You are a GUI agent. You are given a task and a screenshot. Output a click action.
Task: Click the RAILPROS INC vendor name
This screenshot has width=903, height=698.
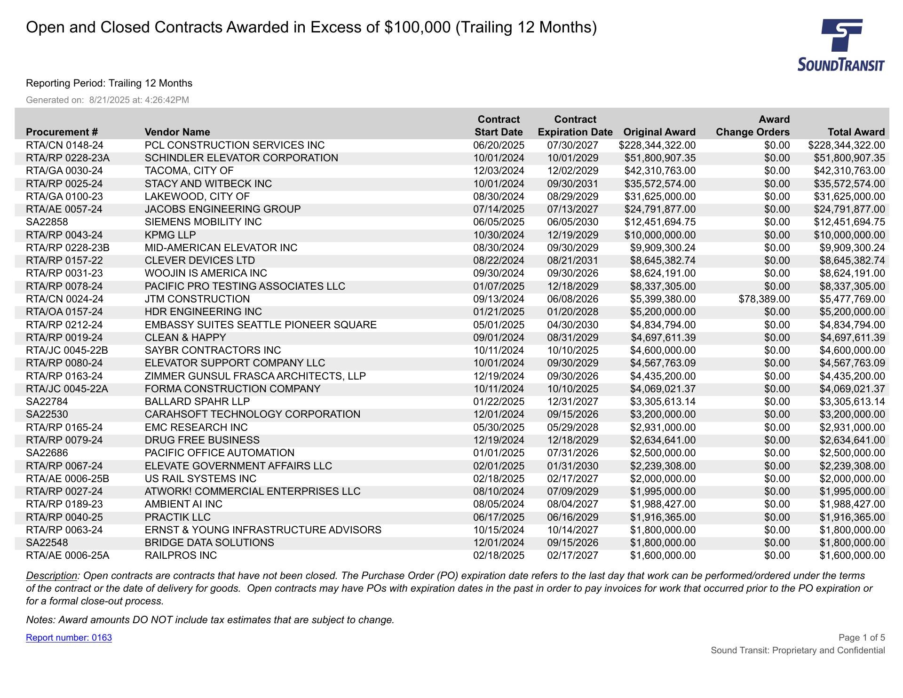pos(181,555)
